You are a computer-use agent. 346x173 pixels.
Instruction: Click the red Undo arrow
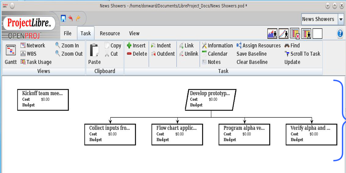point(70,18)
